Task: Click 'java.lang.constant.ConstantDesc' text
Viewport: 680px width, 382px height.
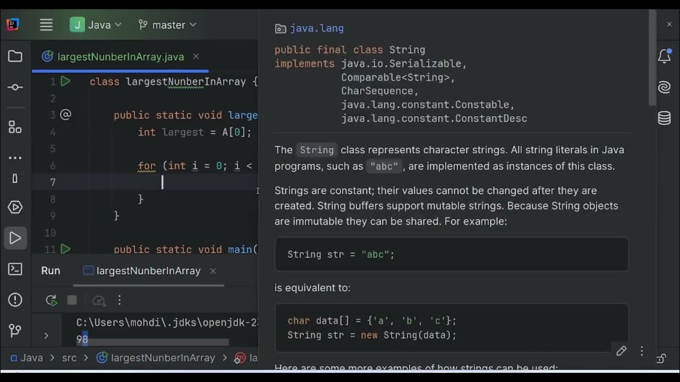Action: click(434, 119)
